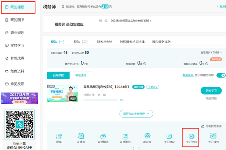The height and width of the screenshot is (150, 226).
Task: Click 授课讲师 teacher name text
Action: 102,95
